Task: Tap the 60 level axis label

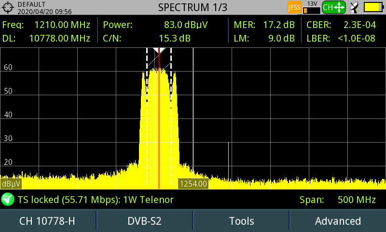Action: coord(8,67)
